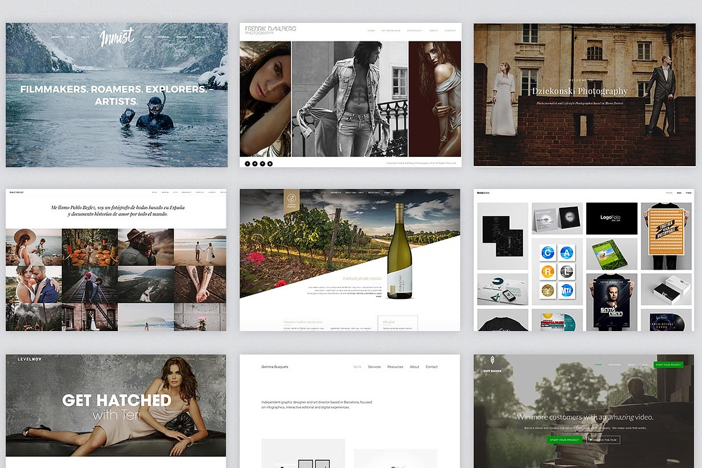Select the Work tab on Gemma Busquets site
The width and height of the screenshot is (702, 468).
tap(357, 367)
